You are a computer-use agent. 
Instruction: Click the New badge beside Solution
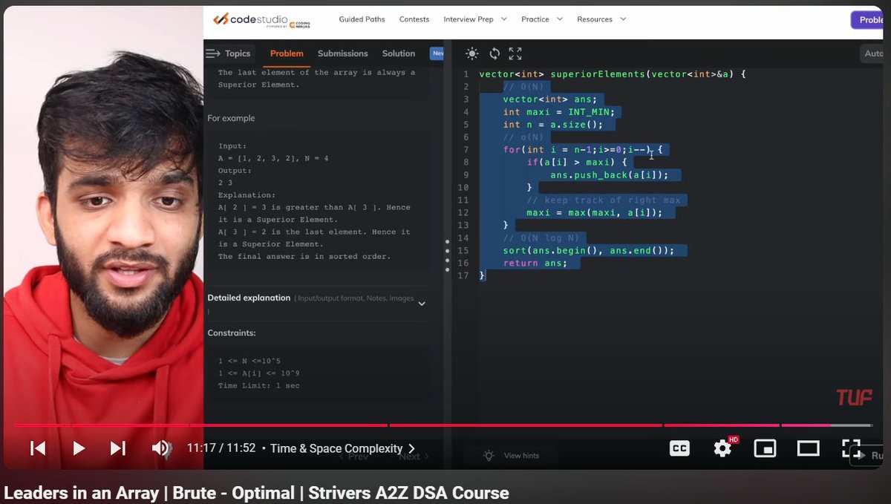pyautogui.click(x=437, y=53)
